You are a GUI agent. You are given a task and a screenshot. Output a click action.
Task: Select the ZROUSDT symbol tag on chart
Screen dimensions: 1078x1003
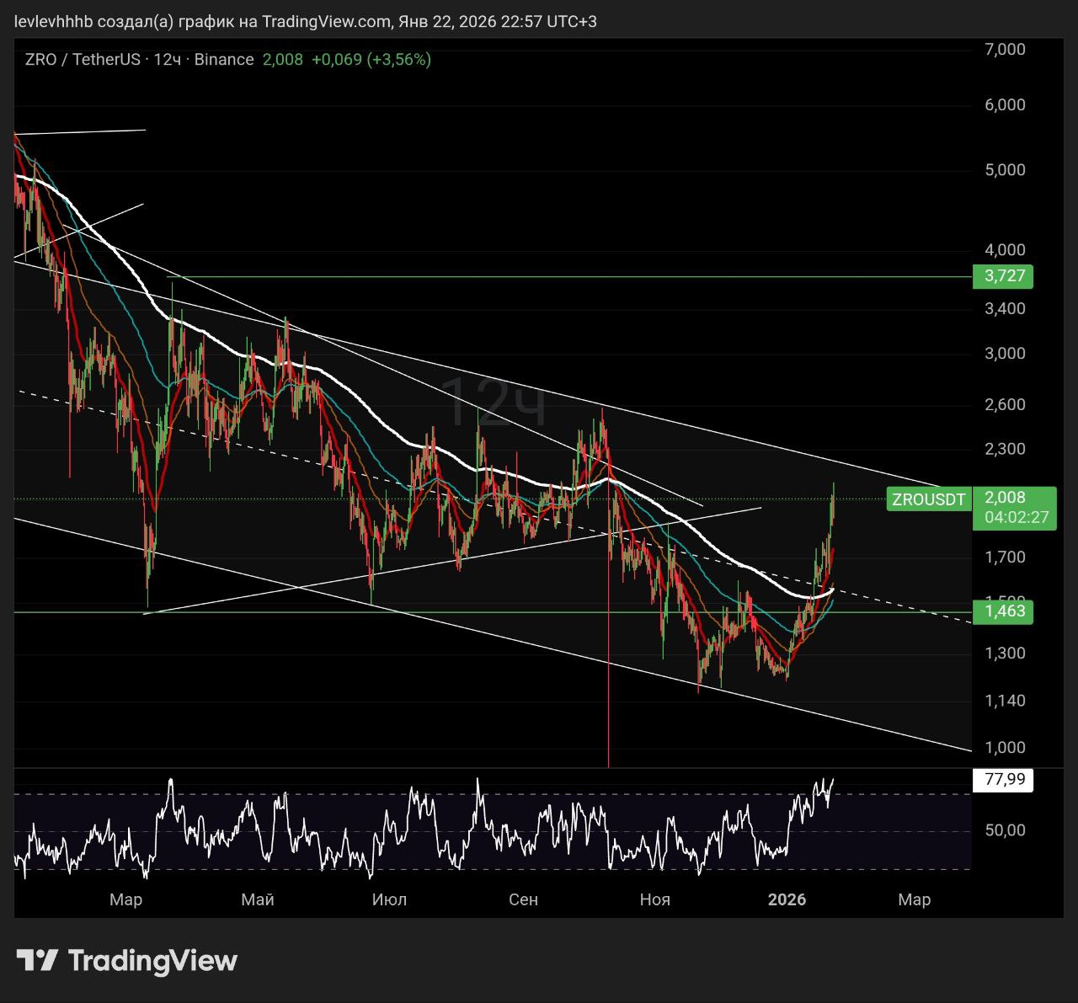point(928,499)
